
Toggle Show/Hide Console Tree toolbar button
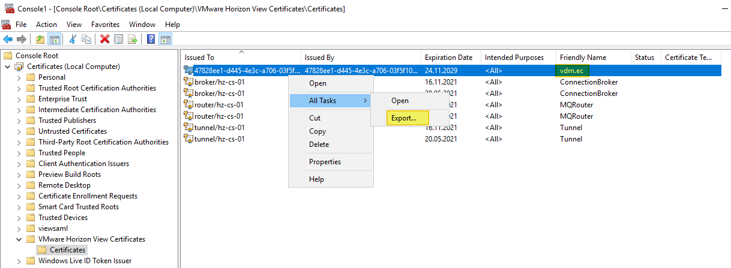point(55,40)
